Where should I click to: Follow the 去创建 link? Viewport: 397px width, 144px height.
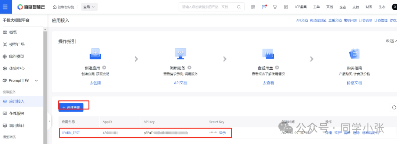tap(95, 83)
